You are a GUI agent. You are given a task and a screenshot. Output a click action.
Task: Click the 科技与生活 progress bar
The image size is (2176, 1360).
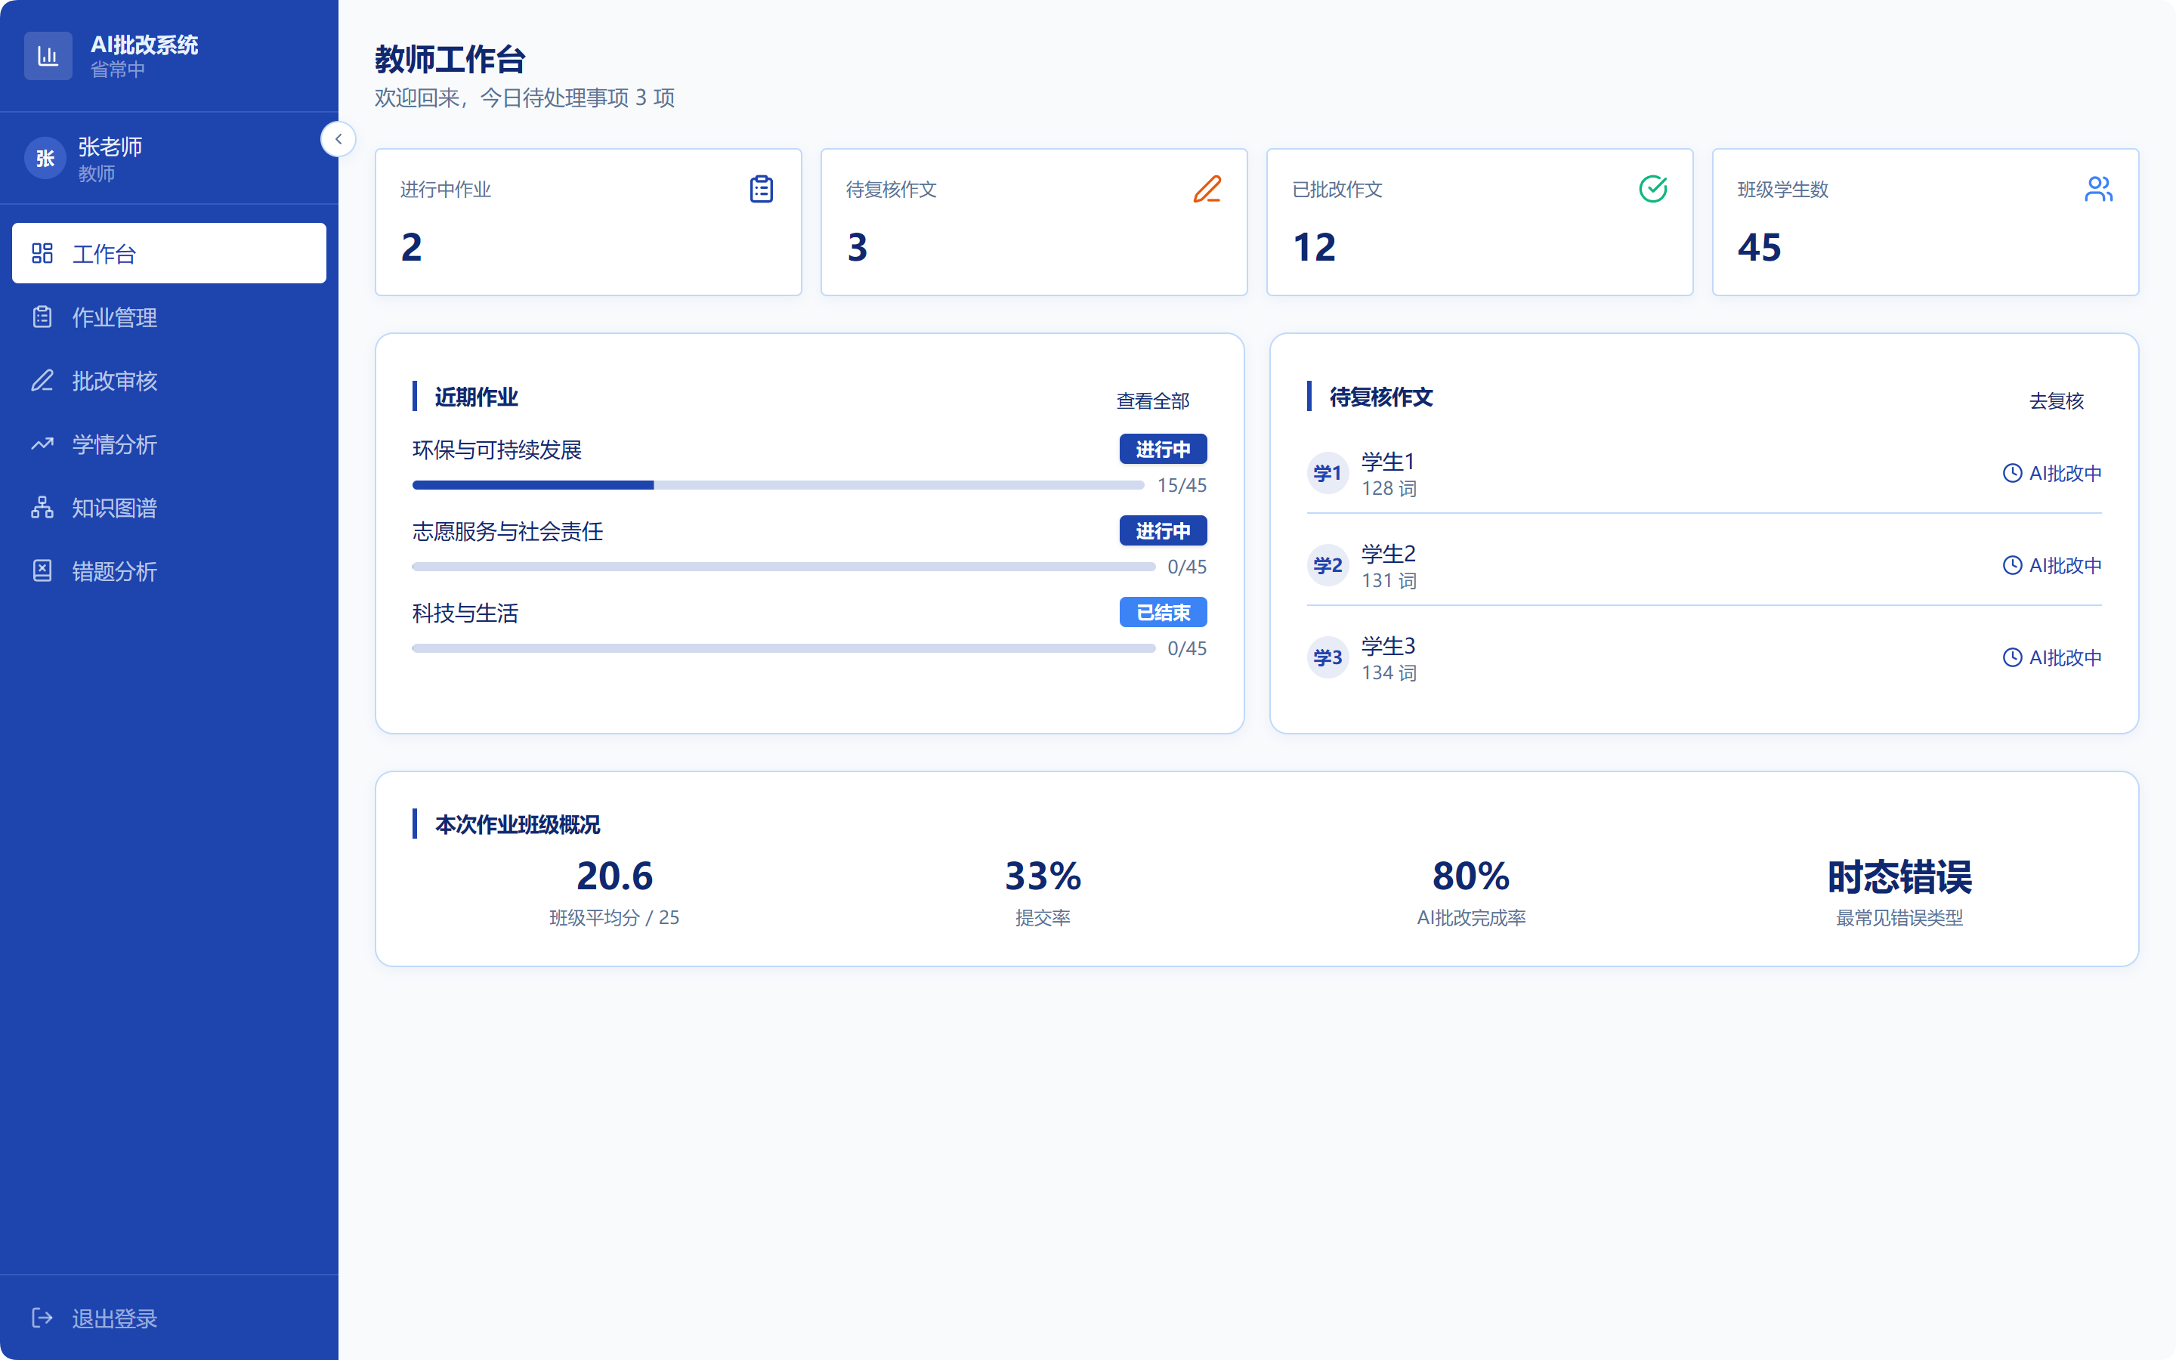click(x=784, y=648)
